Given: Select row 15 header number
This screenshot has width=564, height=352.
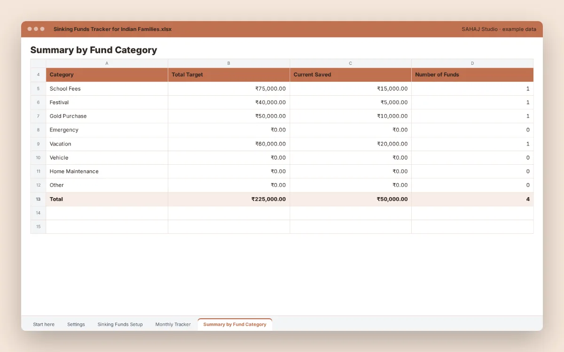Looking at the screenshot, I should [38, 227].
